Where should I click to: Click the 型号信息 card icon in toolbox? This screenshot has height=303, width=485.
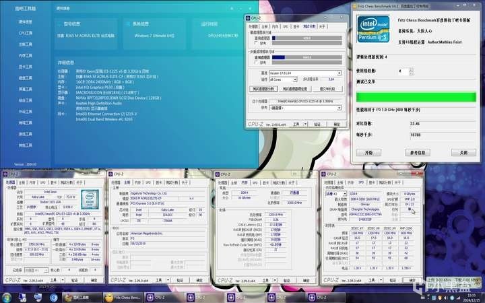59,24
